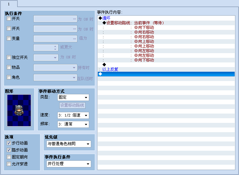
Task: Enable the first 开关 condition checkbox
Action: click(9, 19)
